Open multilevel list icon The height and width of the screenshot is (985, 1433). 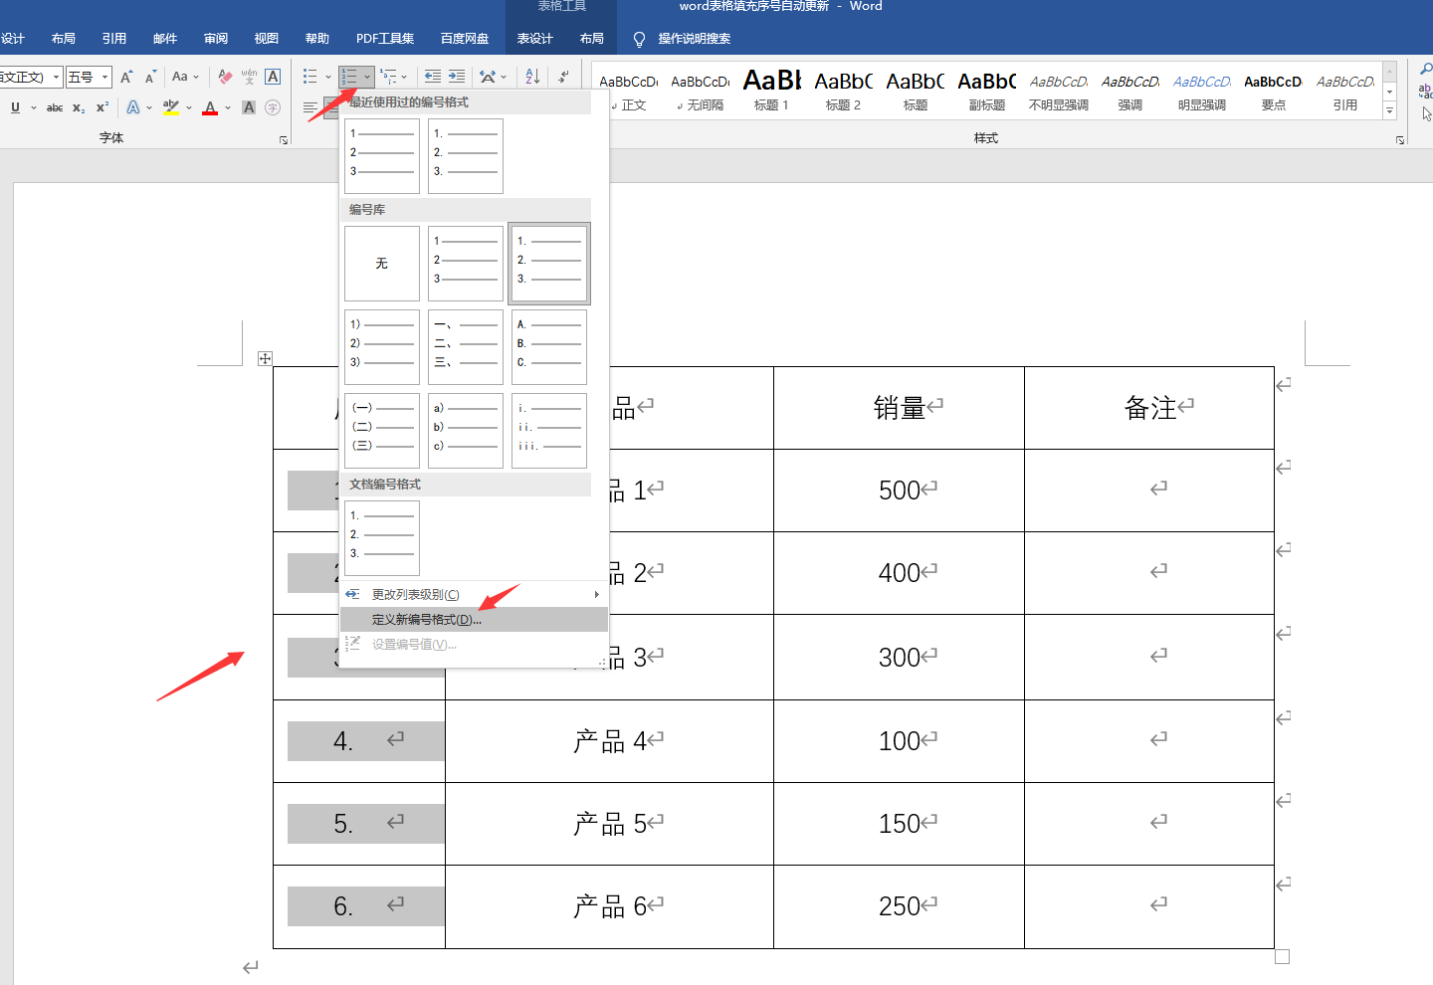tap(388, 77)
